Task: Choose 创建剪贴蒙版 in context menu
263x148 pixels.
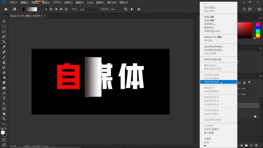Action: pyautogui.click(x=218, y=82)
